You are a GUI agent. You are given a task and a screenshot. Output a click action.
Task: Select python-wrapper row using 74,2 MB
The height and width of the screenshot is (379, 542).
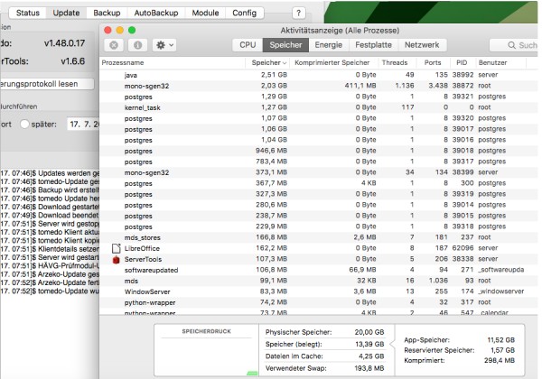pyautogui.click(x=319, y=302)
